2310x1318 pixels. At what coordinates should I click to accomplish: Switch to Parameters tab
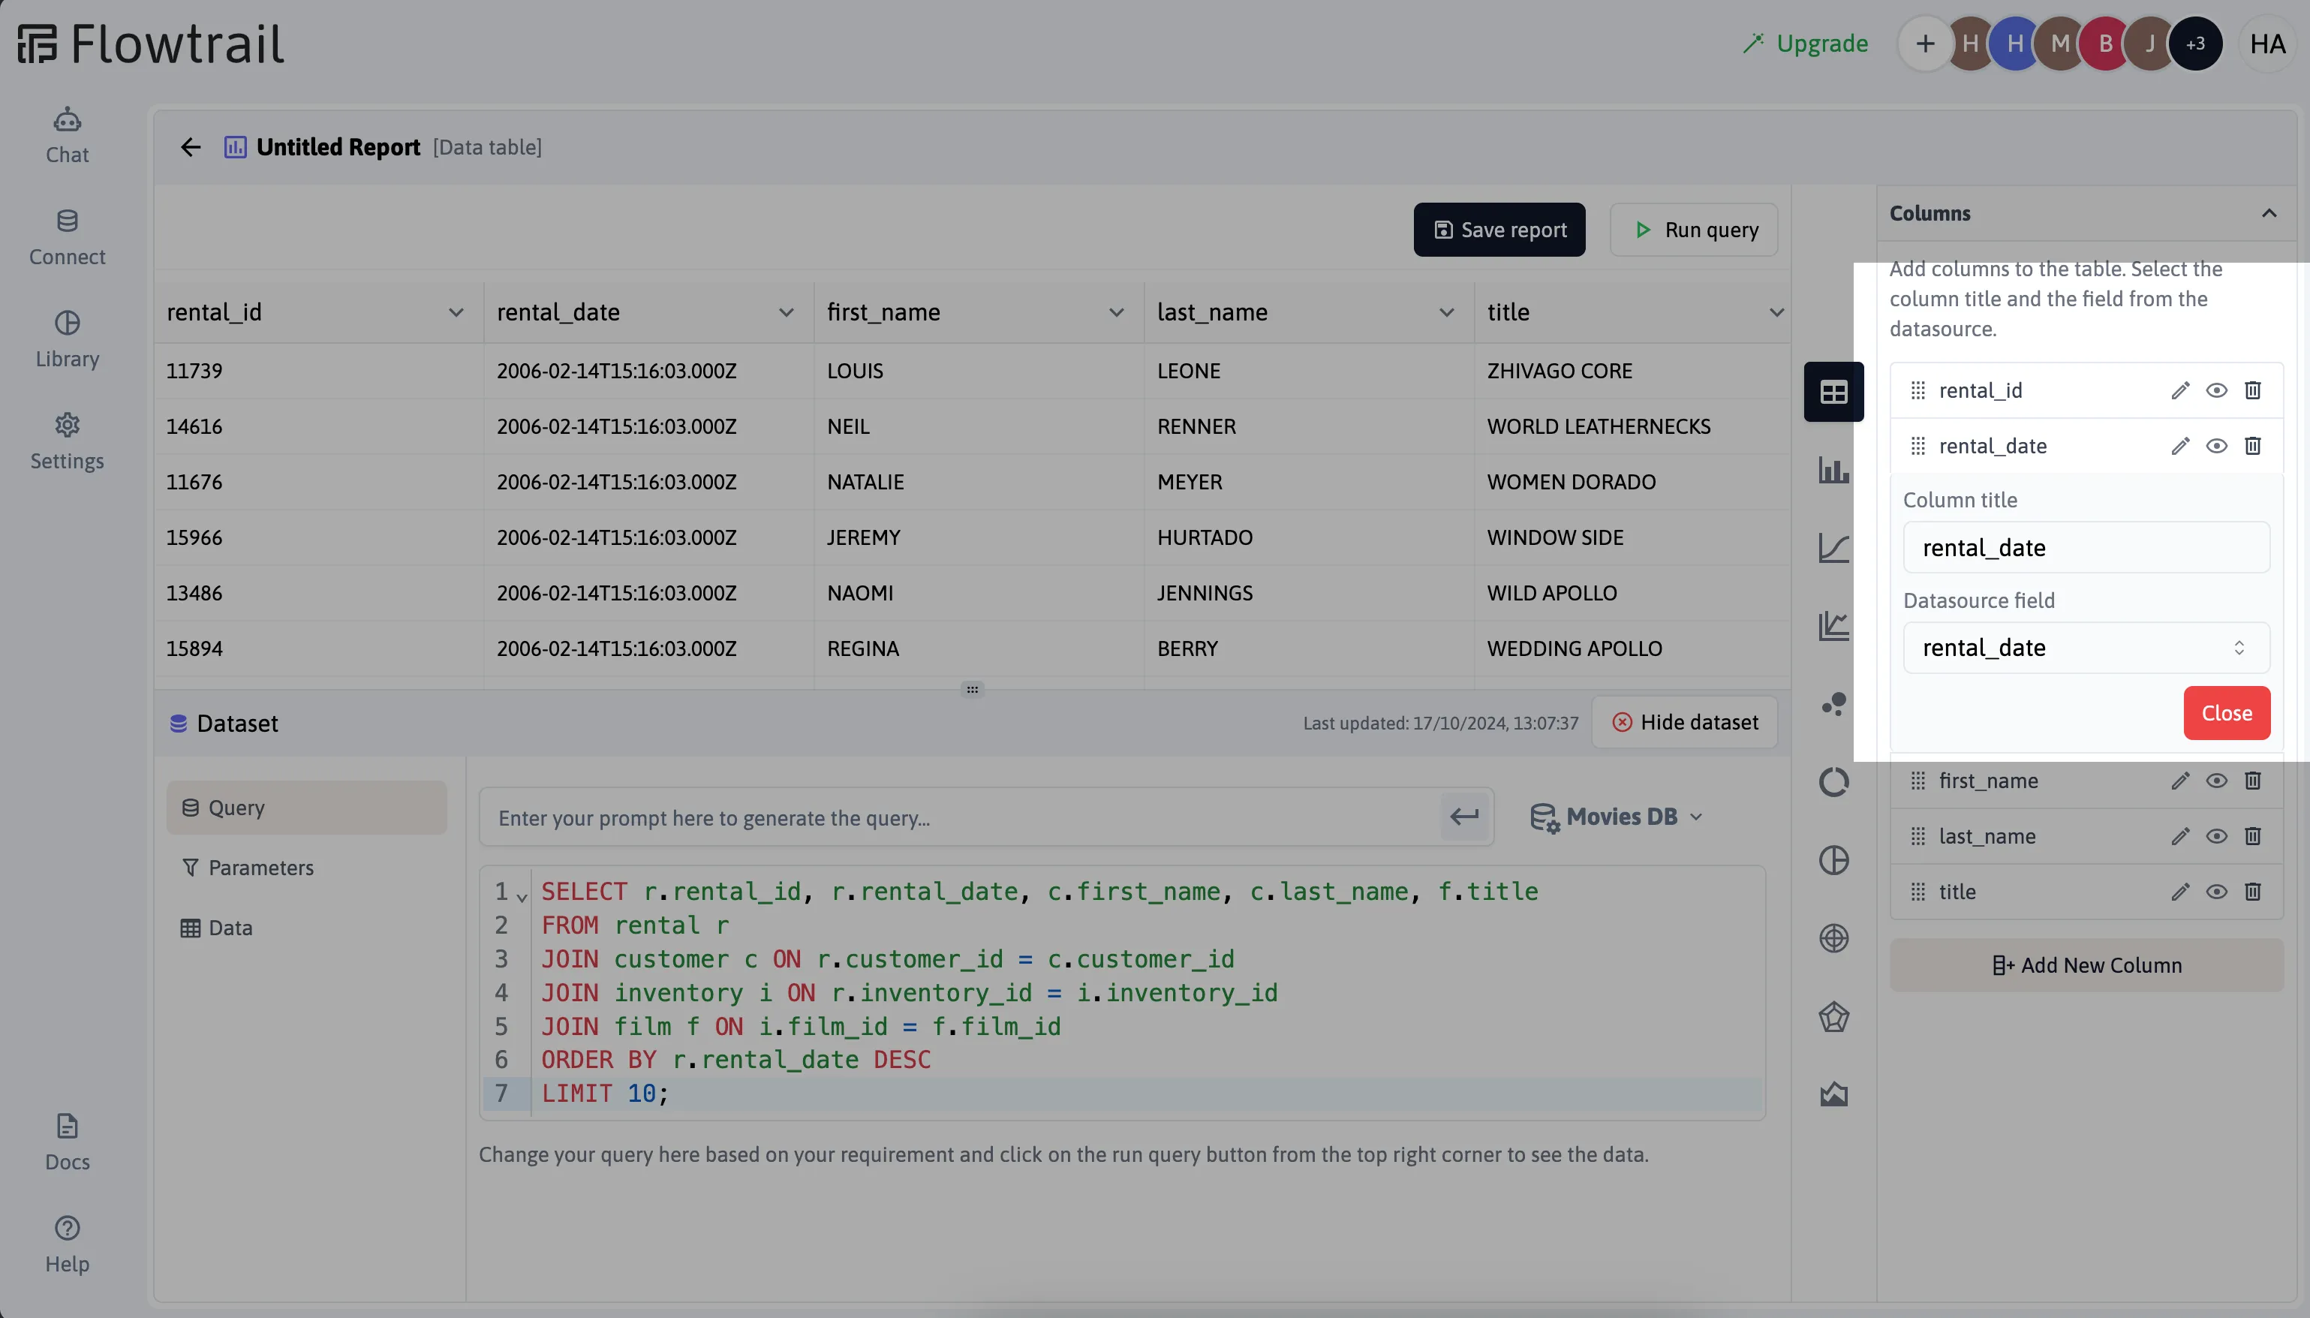tap(260, 868)
